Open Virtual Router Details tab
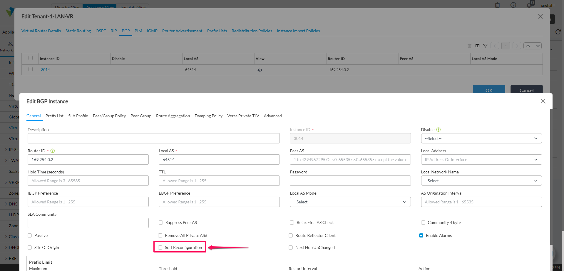Image resolution: width=564 pixels, height=271 pixels. pyautogui.click(x=41, y=31)
